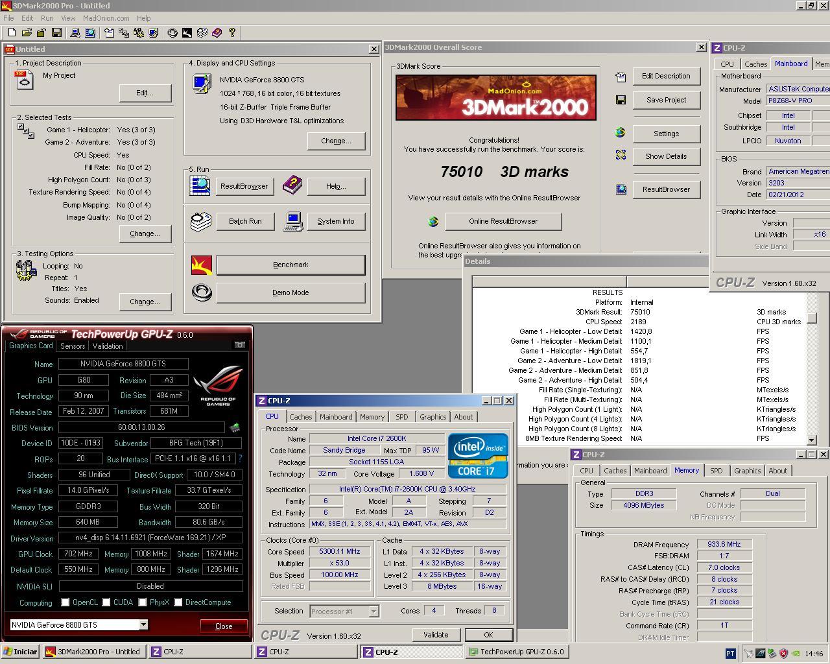The image size is (830, 664).
Task: Open the MadOnion.com menu
Action: coord(106,18)
